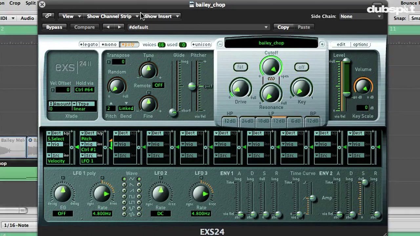Click the chain link icon beside View
This screenshot has height=236, width=420.
(x=48, y=16)
